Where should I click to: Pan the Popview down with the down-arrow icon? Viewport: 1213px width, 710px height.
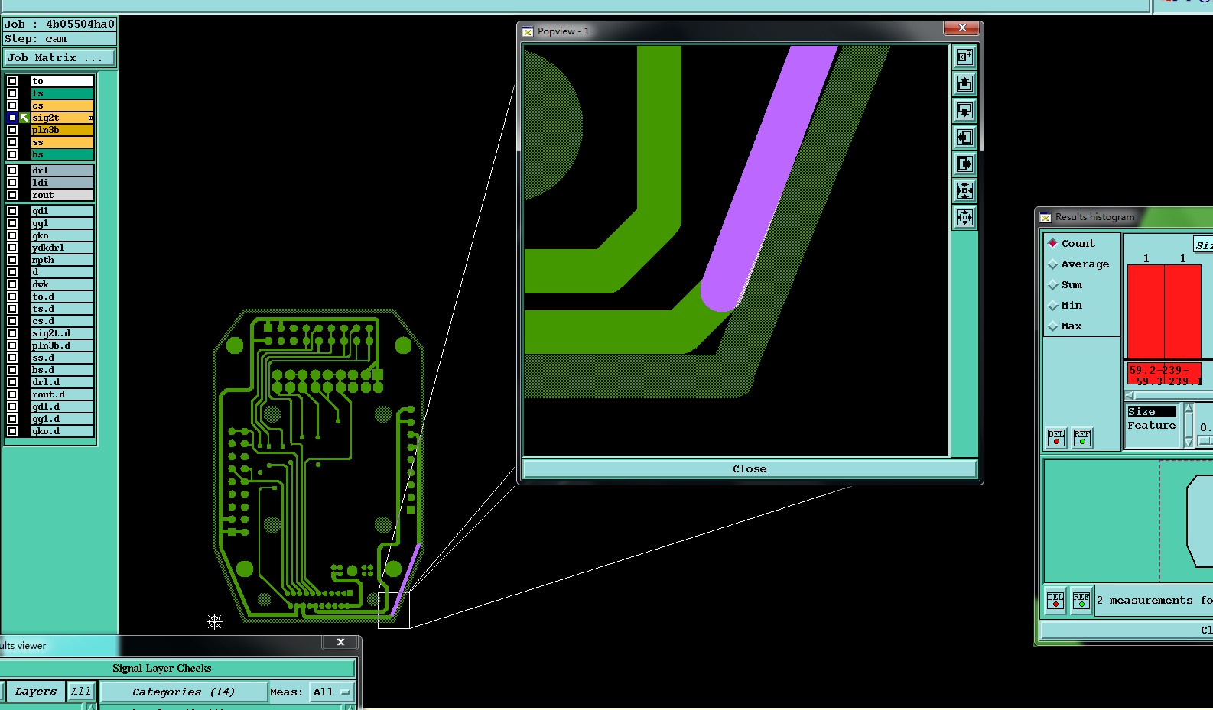[x=965, y=110]
